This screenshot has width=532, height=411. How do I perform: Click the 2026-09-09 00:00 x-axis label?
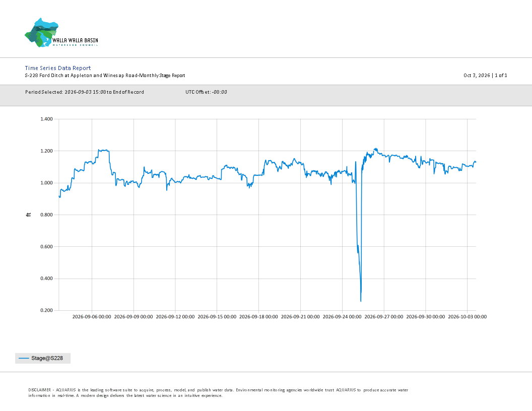[134, 317]
